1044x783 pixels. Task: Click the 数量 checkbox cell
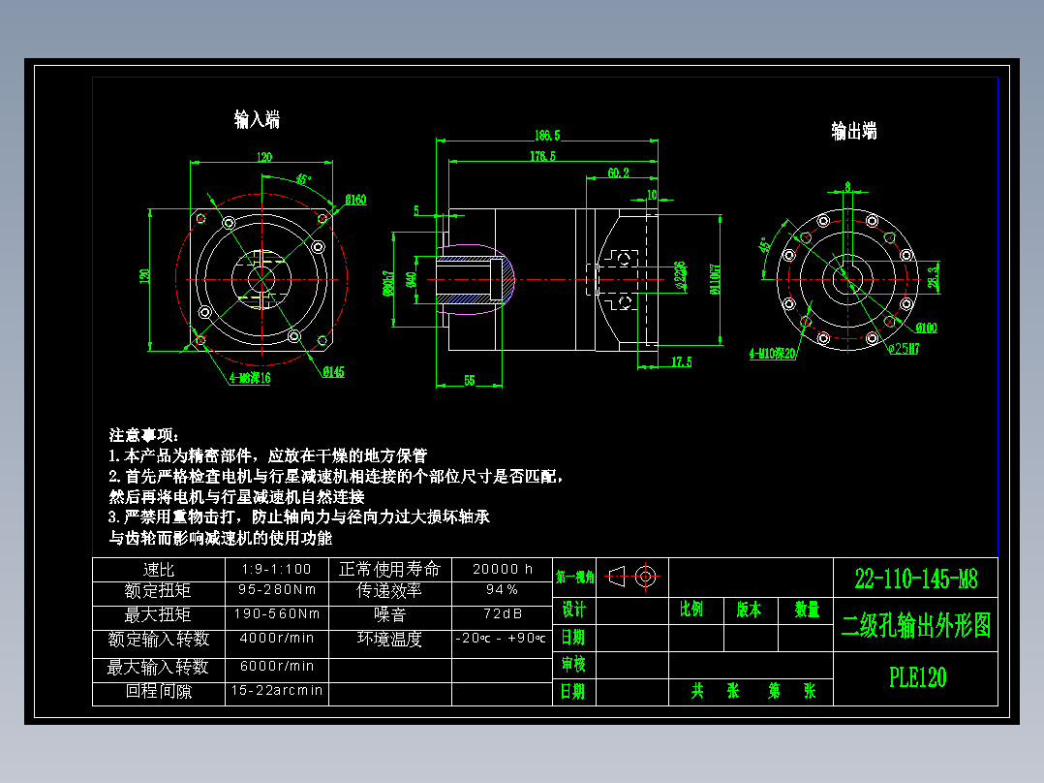click(805, 611)
